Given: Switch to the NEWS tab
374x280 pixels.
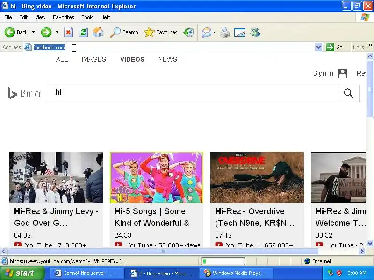Looking at the screenshot, I should pyautogui.click(x=168, y=59).
